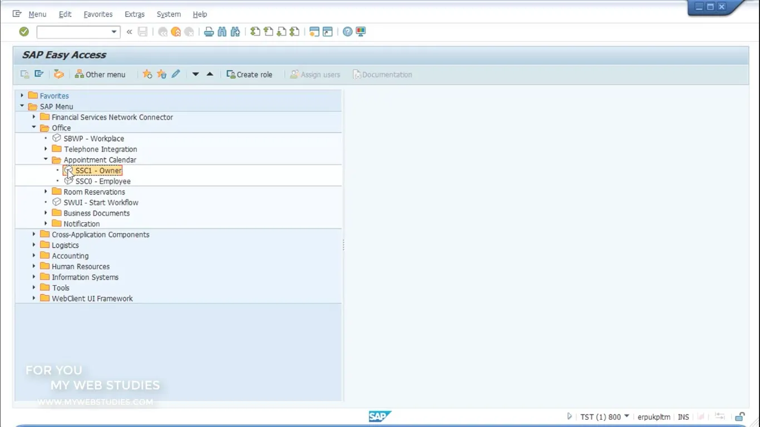Expand the Logistics folder

point(34,245)
